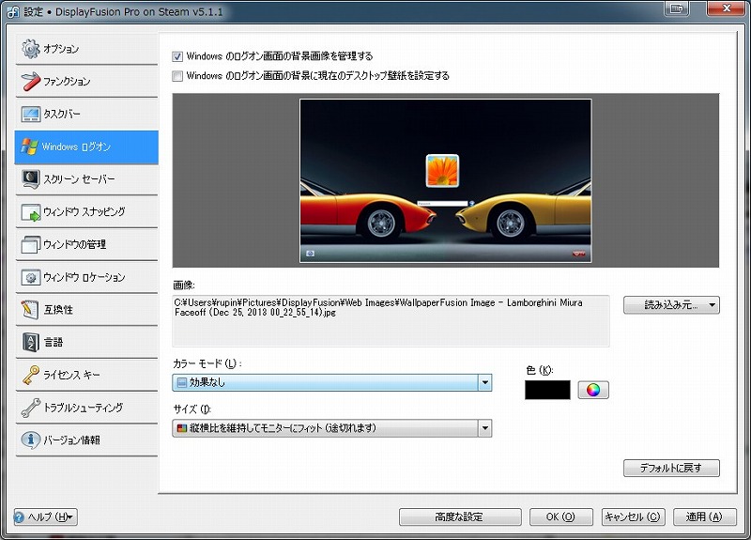Click the title bar DisplayFusion app icon
Image resolution: width=751 pixels, height=540 pixels.
[x=12, y=11]
